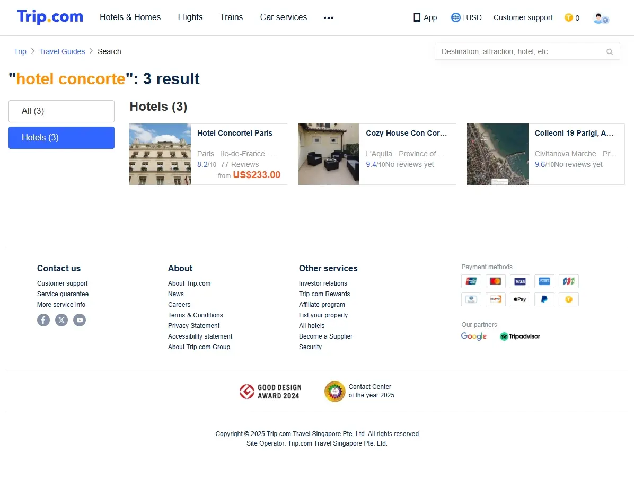Open the Become a Supplier link
634x488 pixels.
325,336
